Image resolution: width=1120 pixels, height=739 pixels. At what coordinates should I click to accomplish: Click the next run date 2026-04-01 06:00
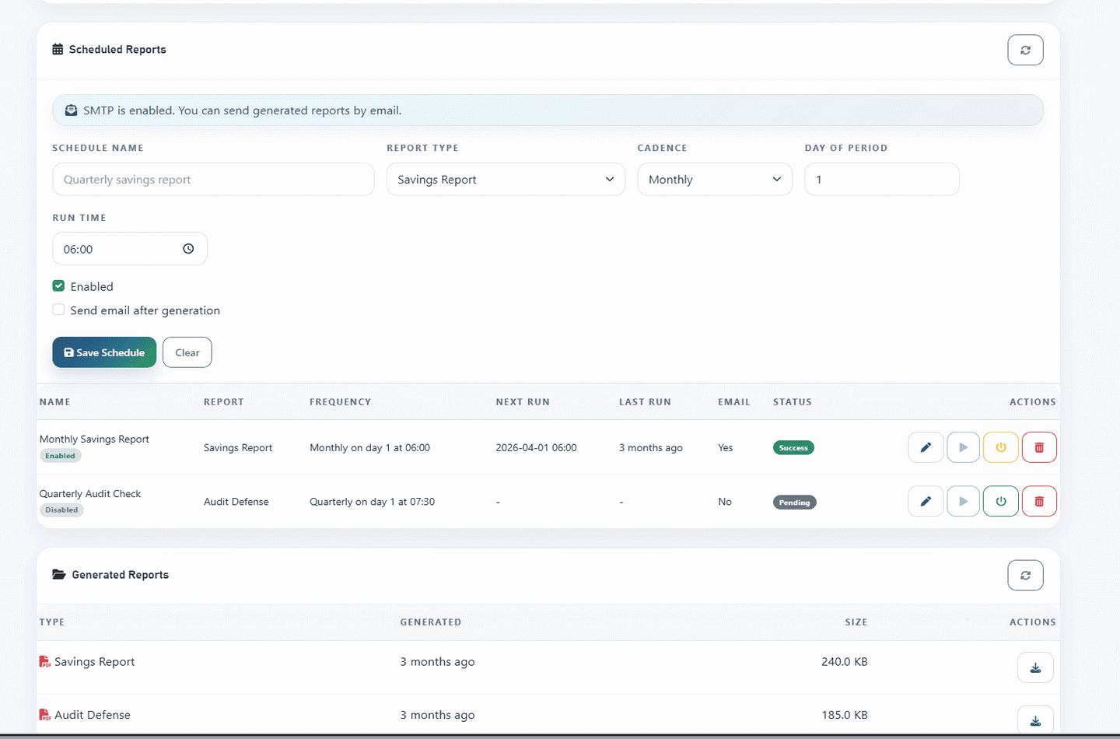[x=537, y=448]
